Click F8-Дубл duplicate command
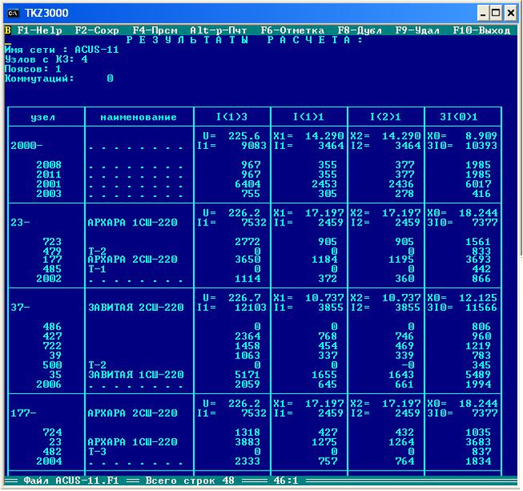The height and width of the screenshot is (491, 523). point(359,31)
